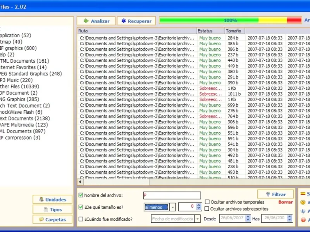
Task: Click the horizontal scrollbar's left arrow
Action: coord(80,182)
